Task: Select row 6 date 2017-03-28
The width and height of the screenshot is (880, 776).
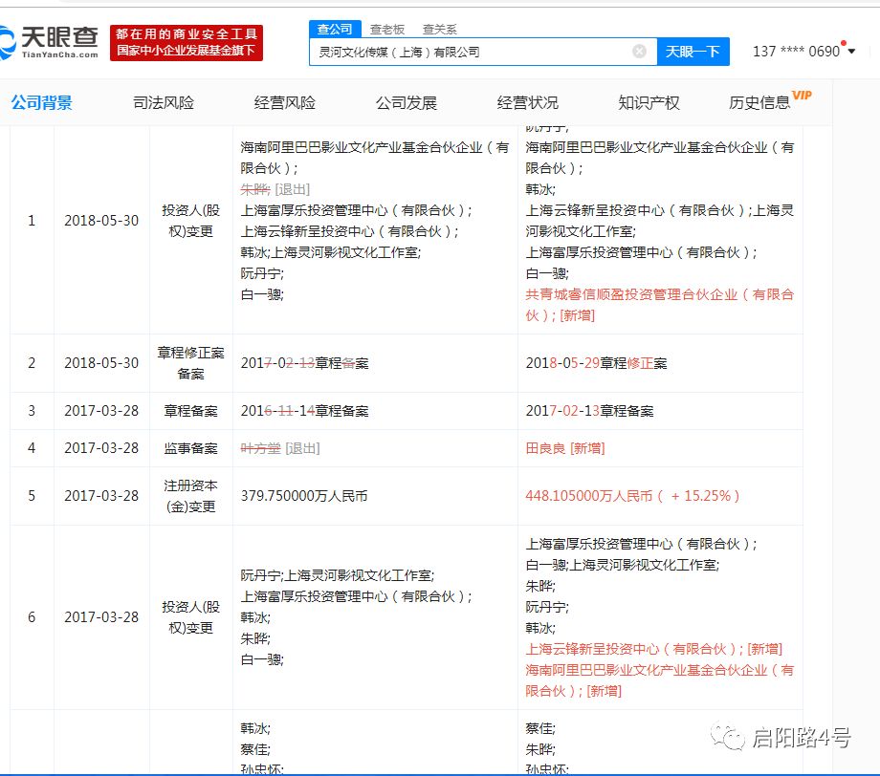Action: pos(101,617)
